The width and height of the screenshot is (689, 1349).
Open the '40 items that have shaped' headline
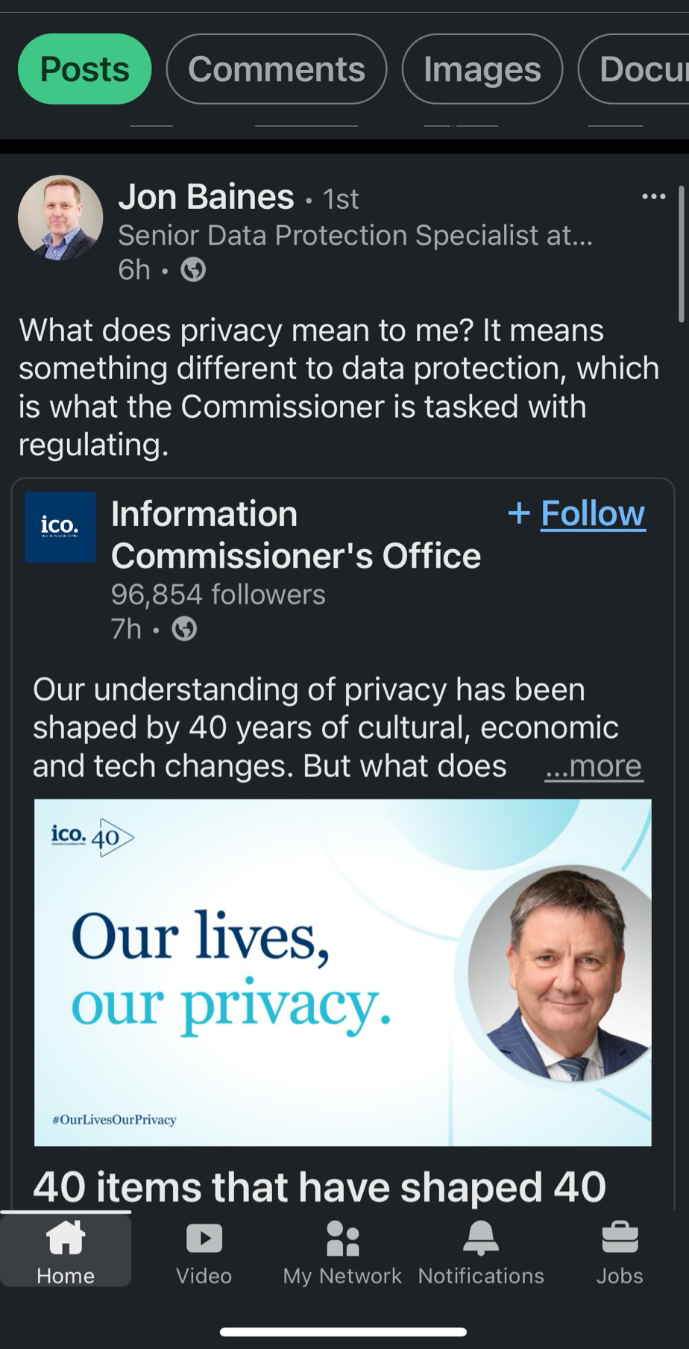click(x=319, y=1186)
